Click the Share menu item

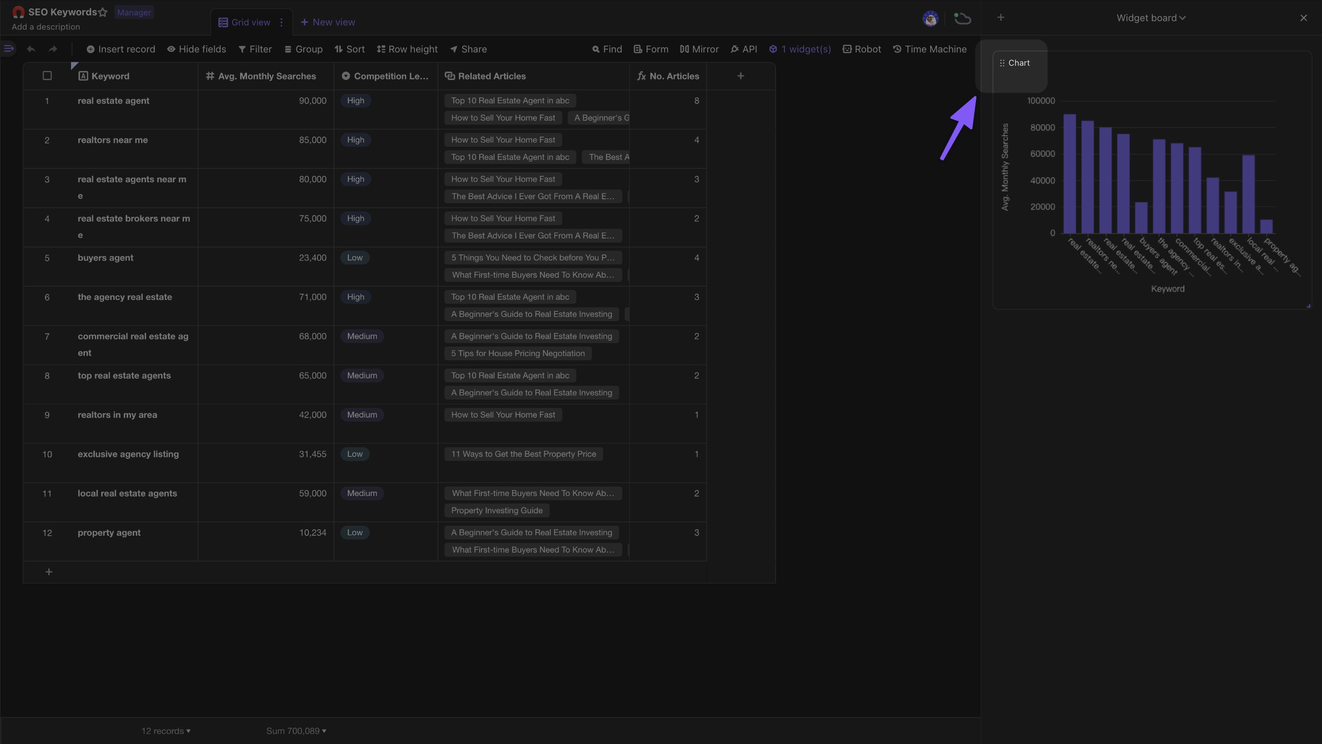pos(468,49)
